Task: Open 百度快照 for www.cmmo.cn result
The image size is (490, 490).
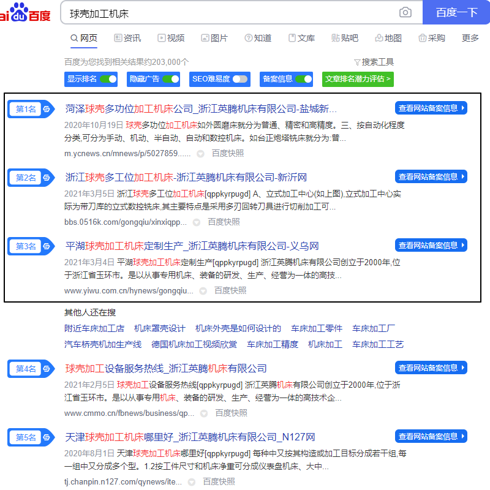Action: pos(232,413)
